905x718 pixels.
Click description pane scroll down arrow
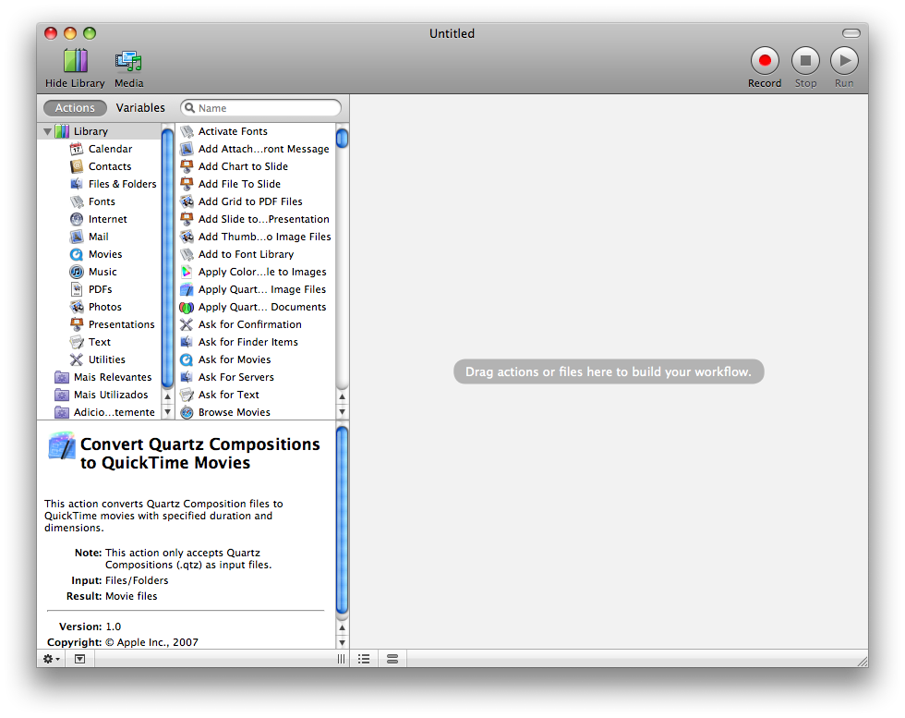(x=343, y=642)
